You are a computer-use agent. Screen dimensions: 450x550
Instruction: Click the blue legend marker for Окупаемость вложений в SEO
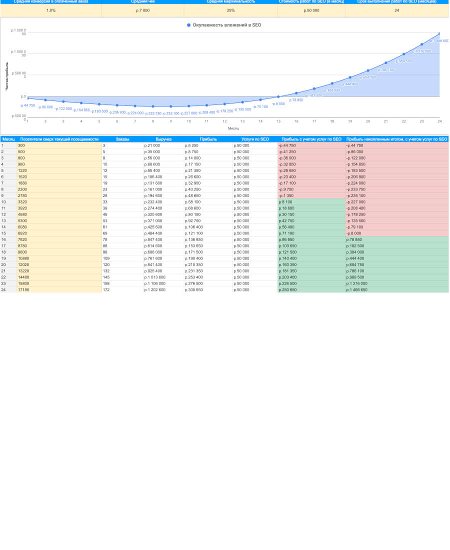pyautogui.click(x=188, y=25)
